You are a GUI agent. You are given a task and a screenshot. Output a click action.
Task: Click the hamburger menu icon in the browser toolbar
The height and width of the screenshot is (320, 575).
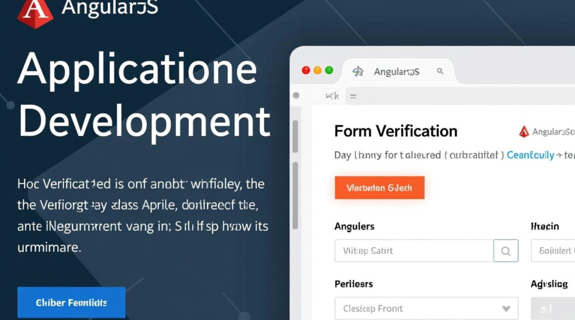pos(353,96)
